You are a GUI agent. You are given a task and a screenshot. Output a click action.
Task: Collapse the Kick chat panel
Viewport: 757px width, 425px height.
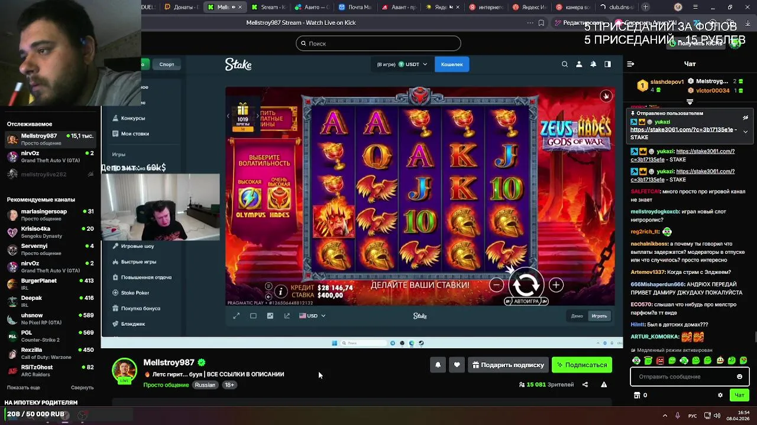pos(630,64)
